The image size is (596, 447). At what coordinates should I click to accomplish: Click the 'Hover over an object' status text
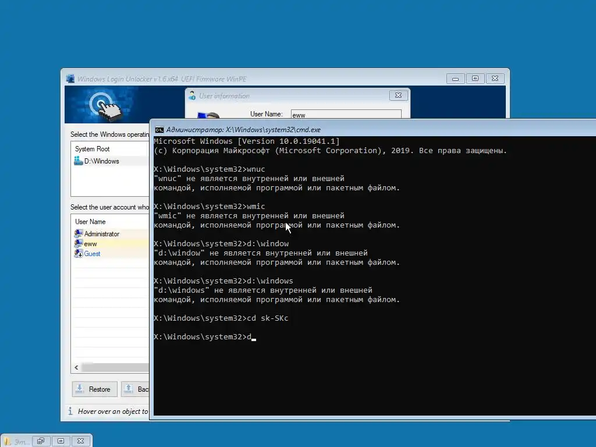point(113,411)
